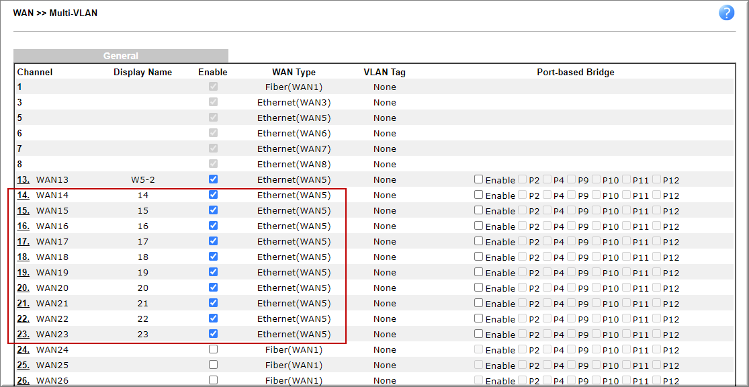Viewport: 749px width, 387px height.
Task: Open channel 26 configuration link
Action: (24, 381)
